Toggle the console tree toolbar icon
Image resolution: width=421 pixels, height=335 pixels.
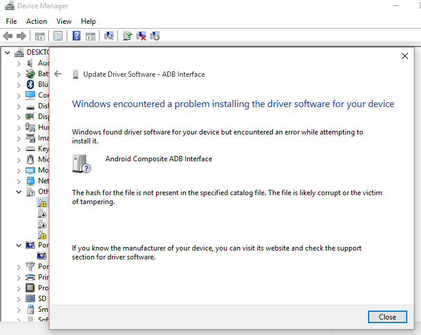(x=40, y=36)
